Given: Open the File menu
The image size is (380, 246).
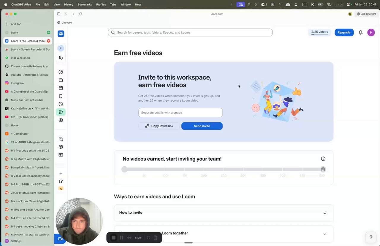Looking at the screenshot, I should 37,4.
